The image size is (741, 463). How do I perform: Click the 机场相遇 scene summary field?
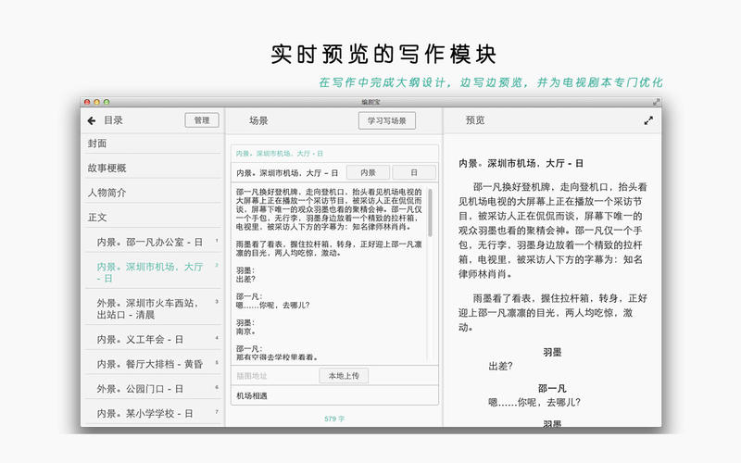coord(334,395)
